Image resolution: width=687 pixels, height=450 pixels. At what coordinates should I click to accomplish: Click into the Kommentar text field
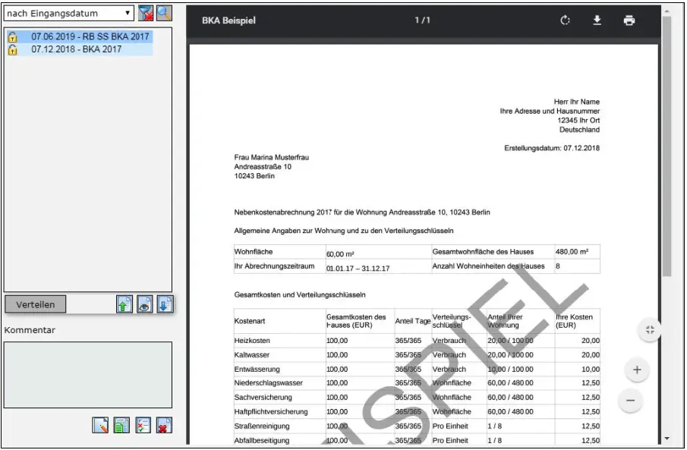(x=87, y=374)
